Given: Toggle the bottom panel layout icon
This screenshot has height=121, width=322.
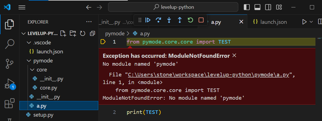Looking at the screenshot, I should 257,7.
